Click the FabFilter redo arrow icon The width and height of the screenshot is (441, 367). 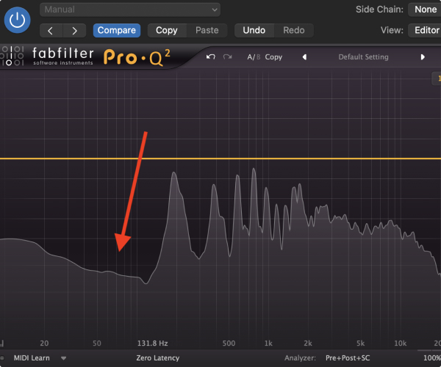pos(228,57)
